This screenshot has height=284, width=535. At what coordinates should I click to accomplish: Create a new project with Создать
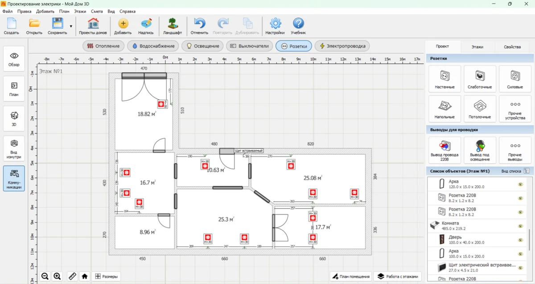click(x=11, y=26)
